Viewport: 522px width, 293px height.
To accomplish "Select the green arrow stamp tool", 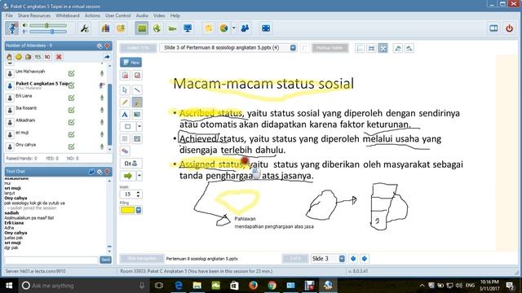I will 128,176.
